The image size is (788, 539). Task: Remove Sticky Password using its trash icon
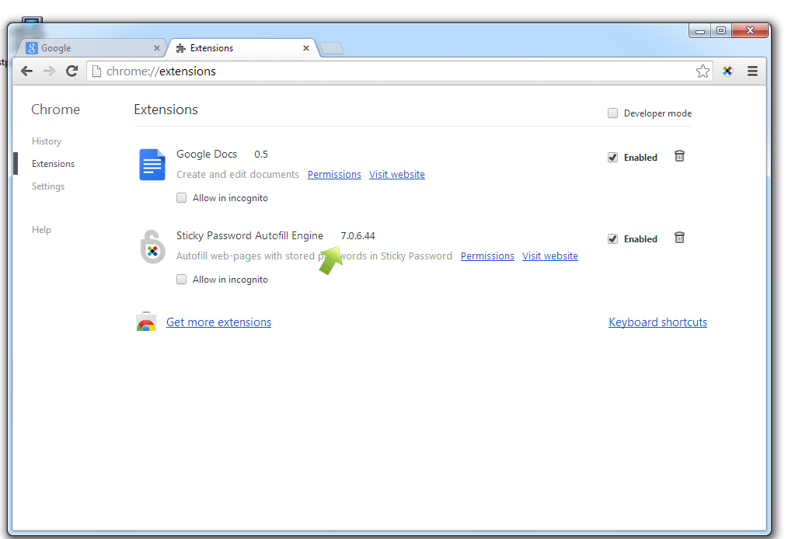point(679,238)
